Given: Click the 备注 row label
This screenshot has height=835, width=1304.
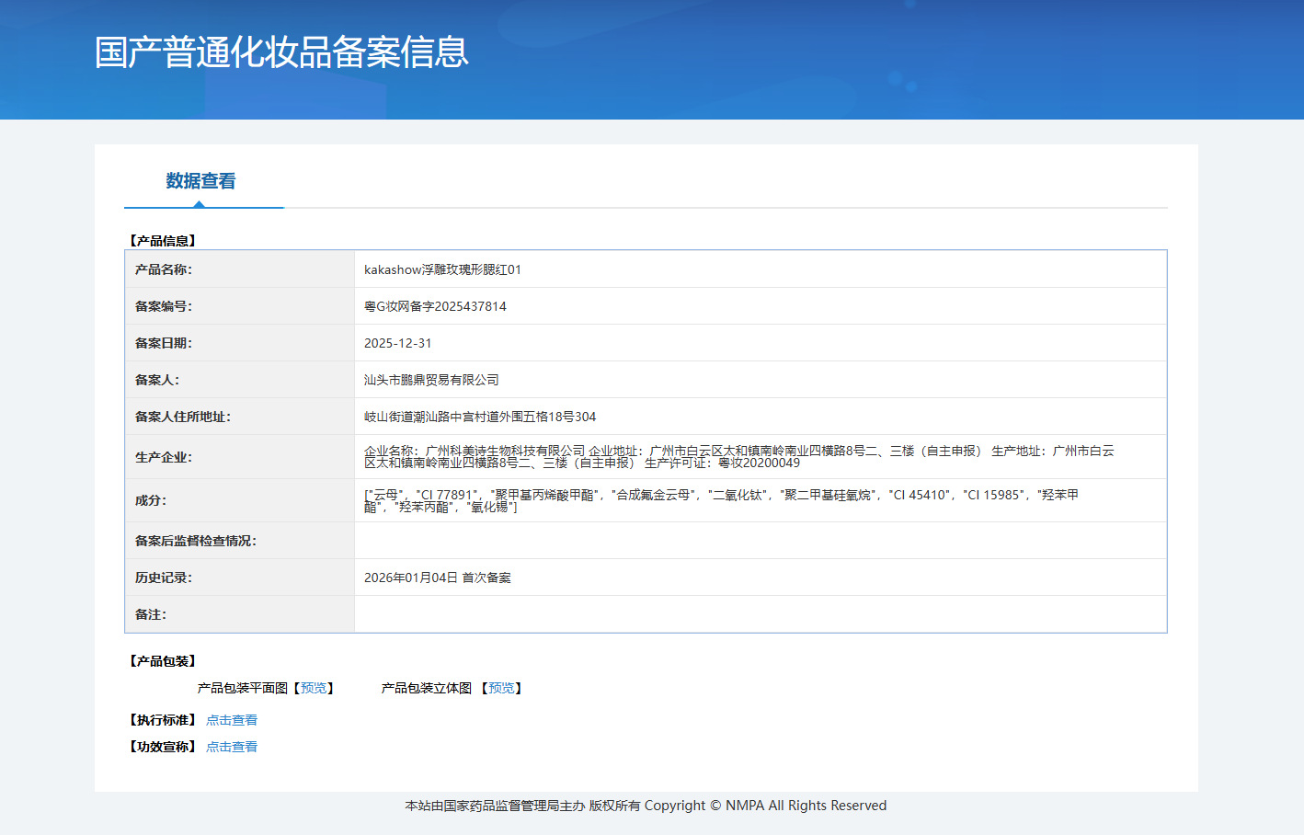Looking at the screenshot, I should pos(151,614).
